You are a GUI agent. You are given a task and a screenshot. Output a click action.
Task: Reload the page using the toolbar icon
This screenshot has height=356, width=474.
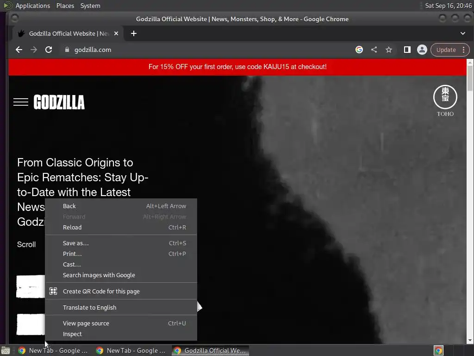[49, 50]
